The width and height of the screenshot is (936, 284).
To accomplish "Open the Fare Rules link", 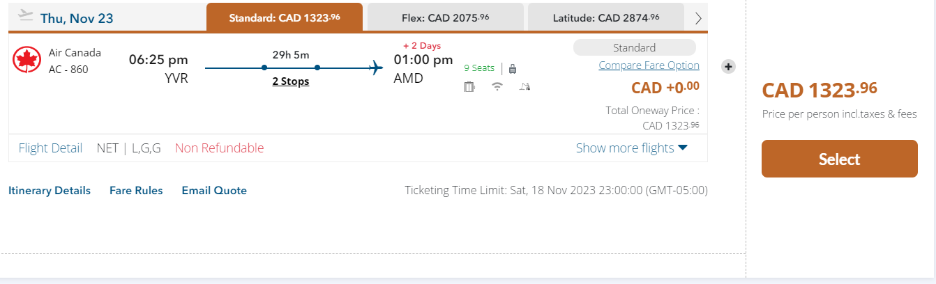I will (x=136, y=190).
